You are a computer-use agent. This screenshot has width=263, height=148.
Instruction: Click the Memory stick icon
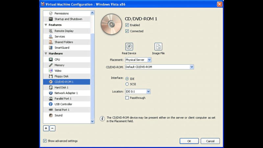tap(51, 65)
